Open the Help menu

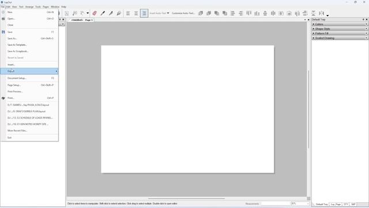63,7
